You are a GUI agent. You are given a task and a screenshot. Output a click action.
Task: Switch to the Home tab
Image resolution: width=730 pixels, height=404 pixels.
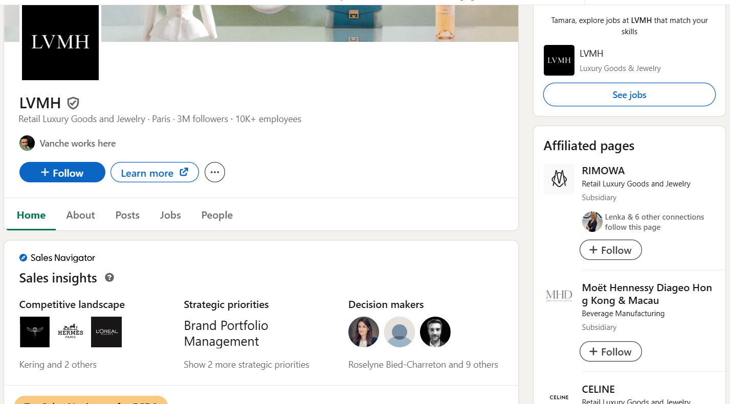click(x=31, y=215)
